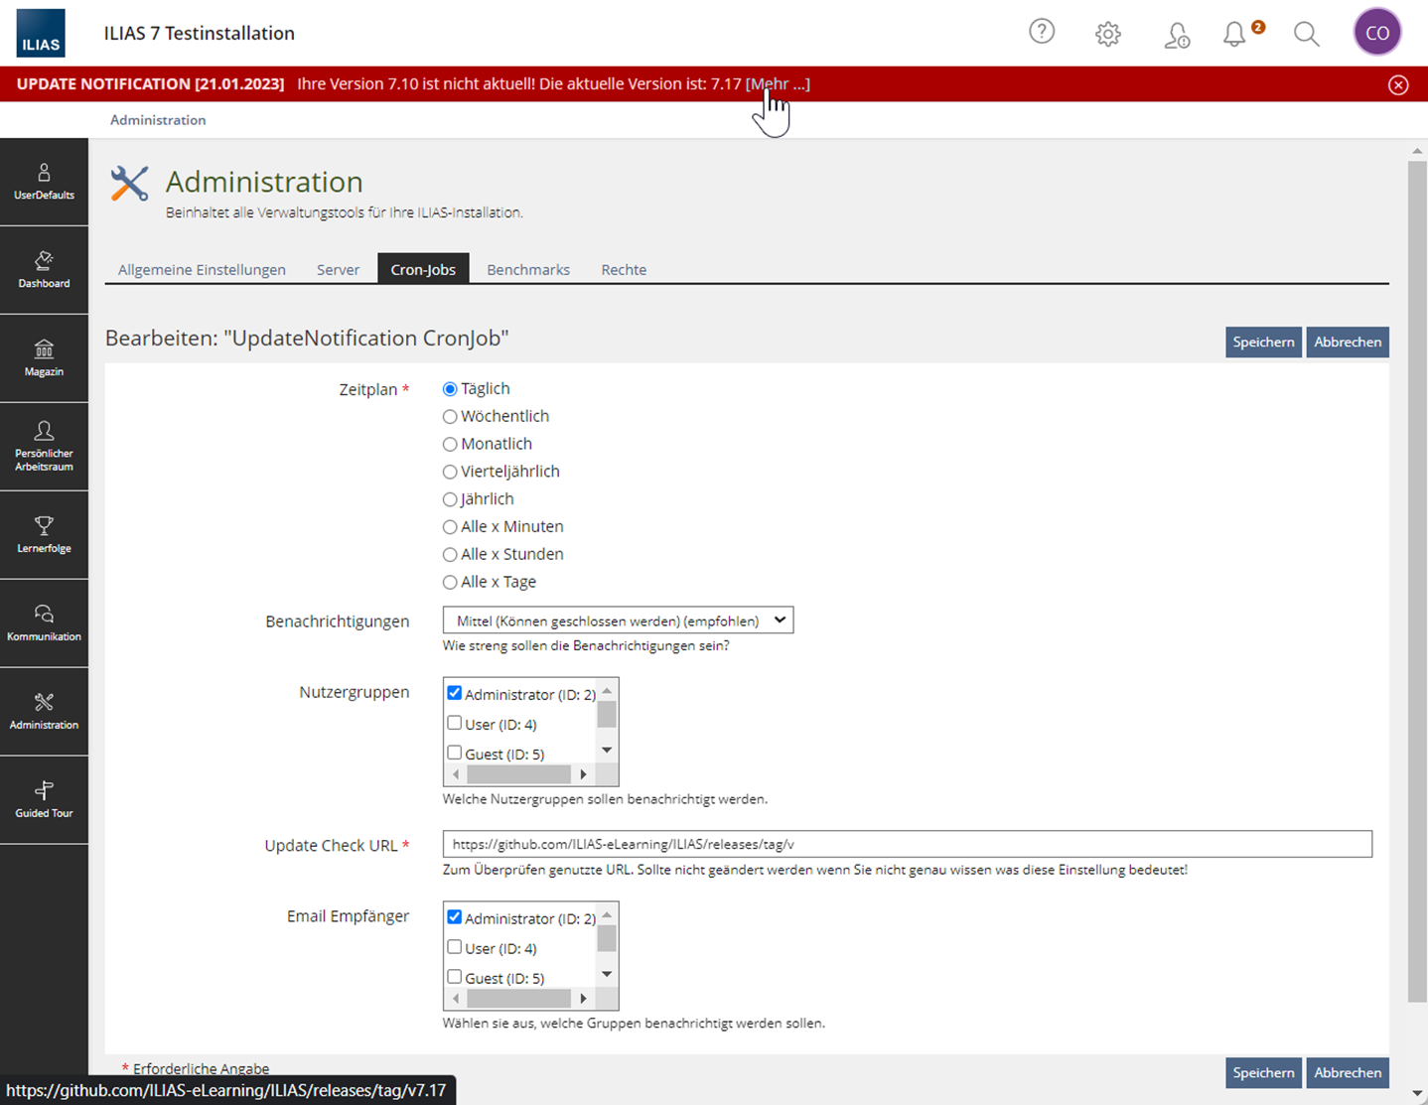Open the Help question mark icon

(x=1041, y=32)
